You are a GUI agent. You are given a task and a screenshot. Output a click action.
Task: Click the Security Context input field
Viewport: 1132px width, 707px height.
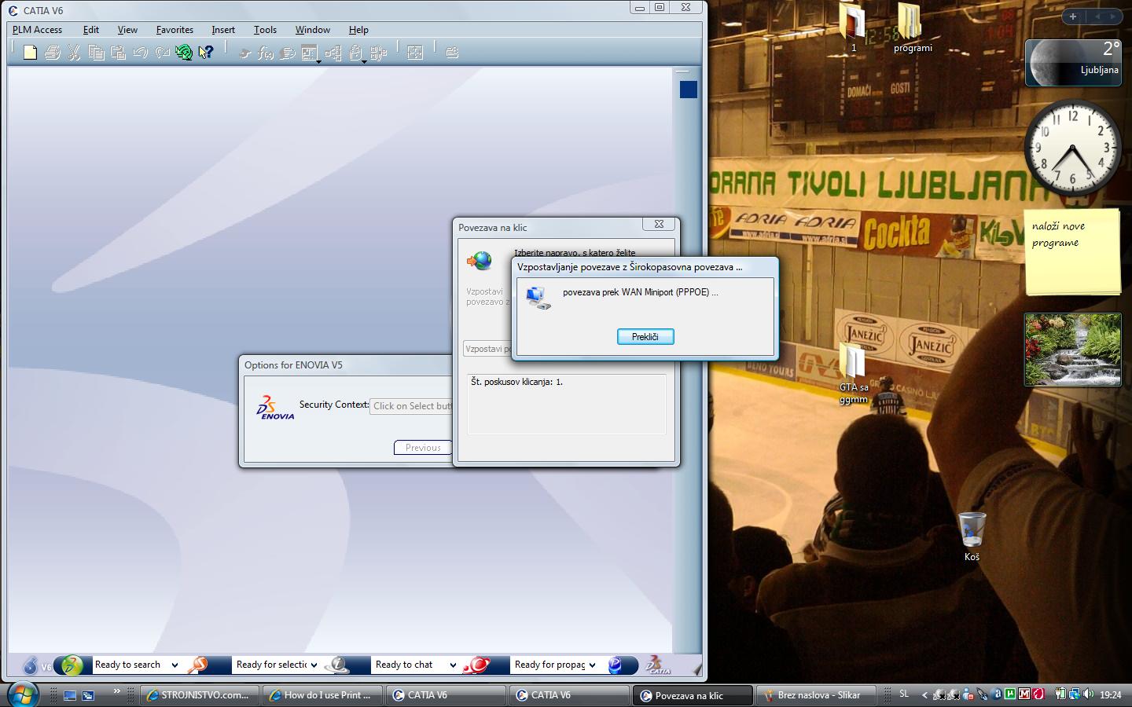tap(411, 406)
